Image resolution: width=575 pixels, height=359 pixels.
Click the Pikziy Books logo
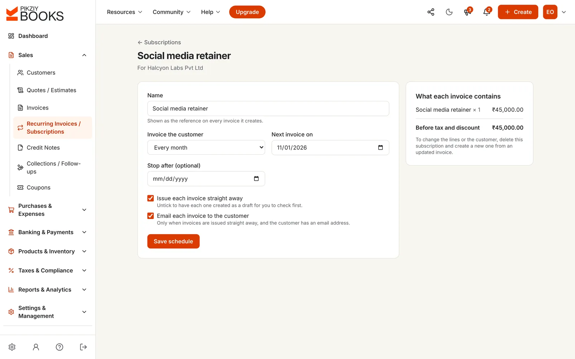tap(35, 14)
